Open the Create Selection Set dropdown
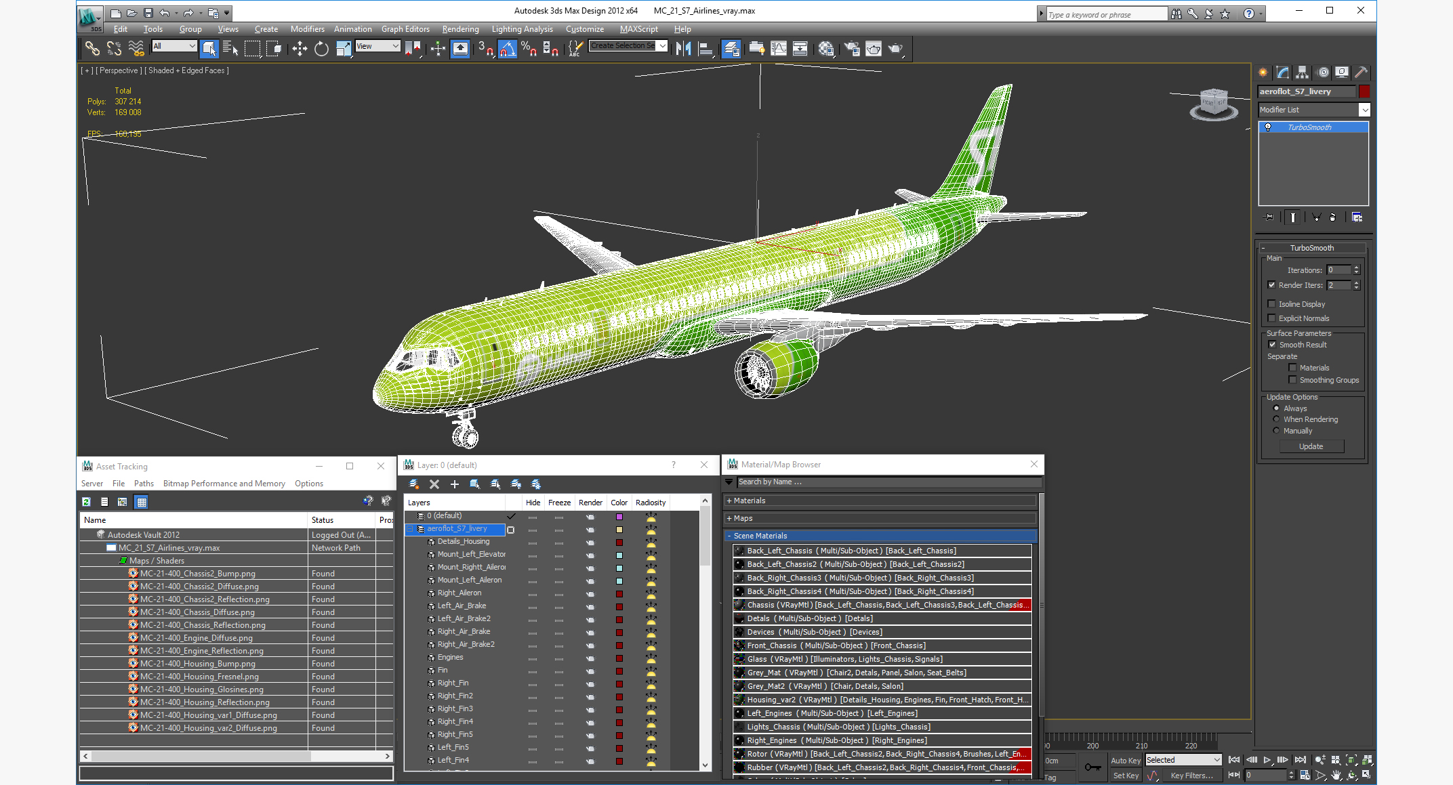This screenshot has width=1453, height=785. click(628, 45)
